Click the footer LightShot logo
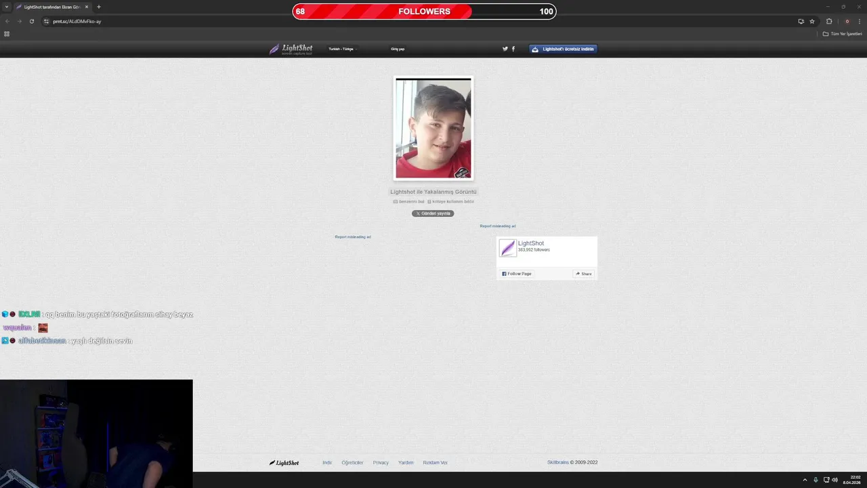This screenshot has width=867, height=488. (x=284, y=463)
